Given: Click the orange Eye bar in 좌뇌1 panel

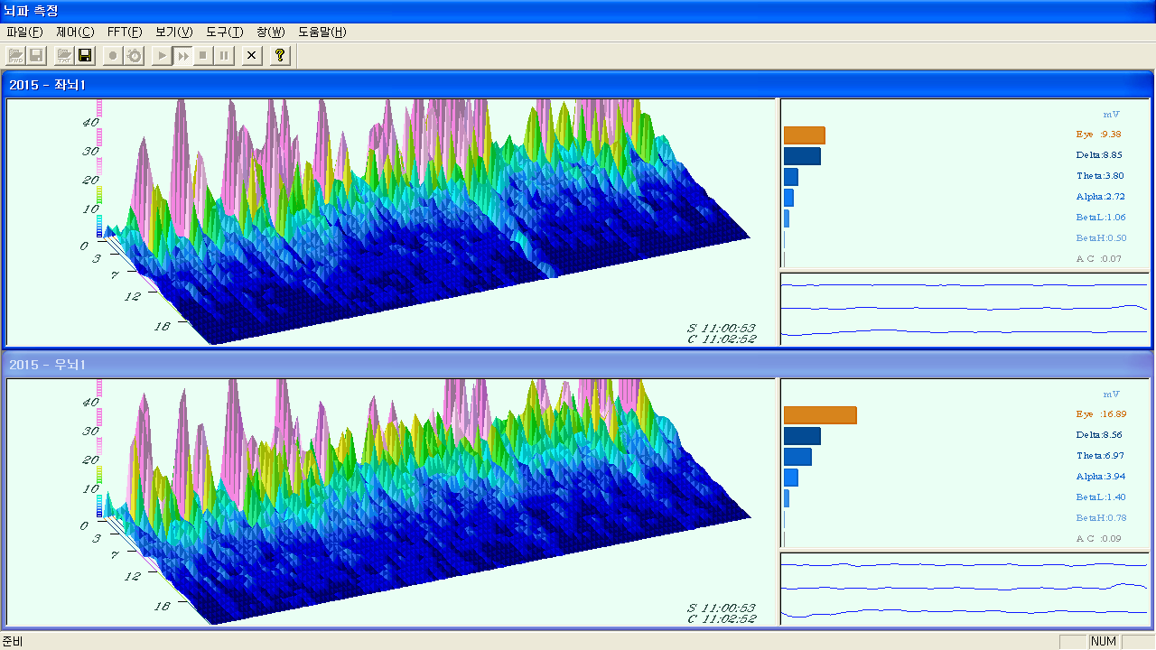Looking at the screenshot, I should click(804, 135).
